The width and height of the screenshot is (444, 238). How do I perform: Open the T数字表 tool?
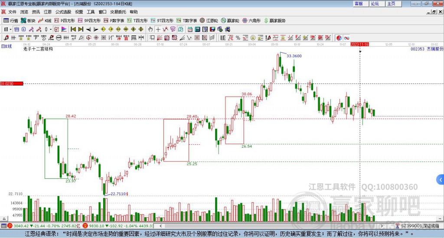pos(186,21)
